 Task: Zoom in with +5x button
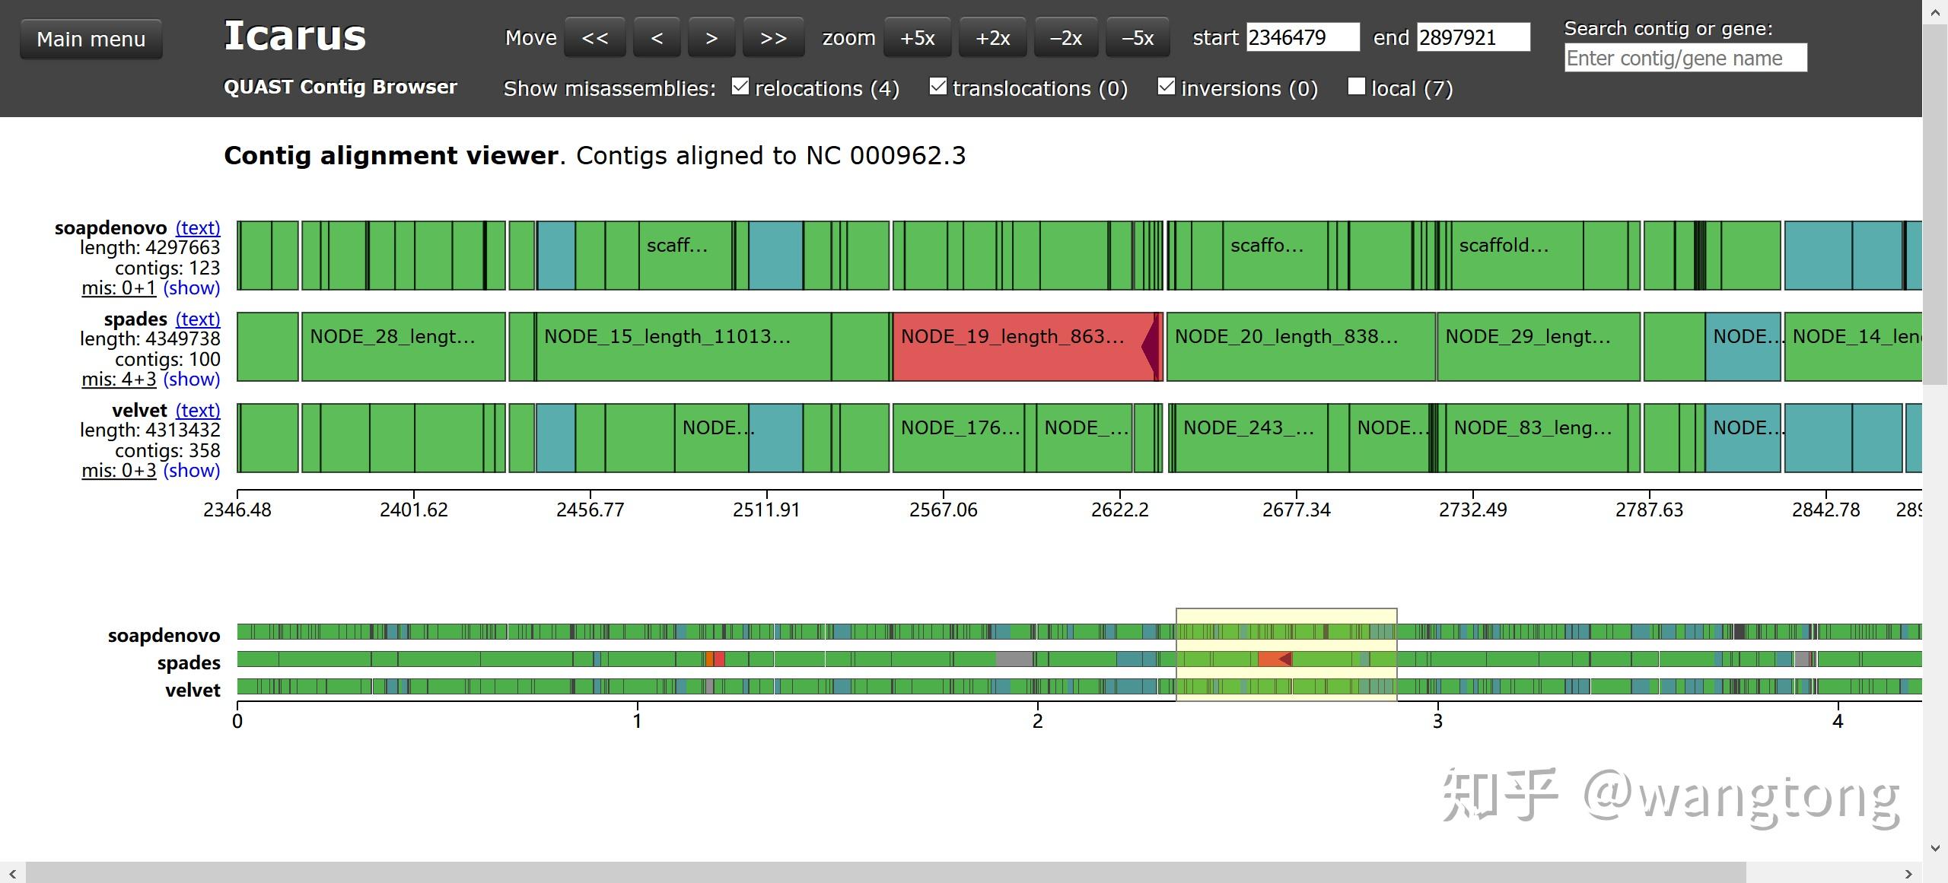point(917,38)
